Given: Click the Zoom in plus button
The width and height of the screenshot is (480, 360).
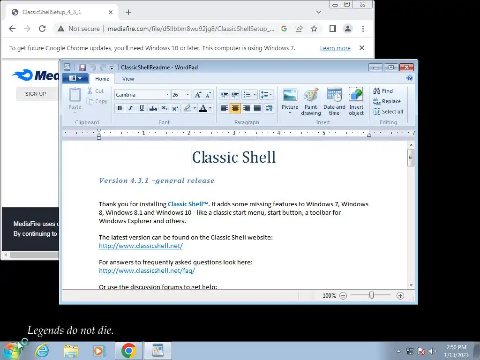Looking at the screenshot, I should (400, 296).
